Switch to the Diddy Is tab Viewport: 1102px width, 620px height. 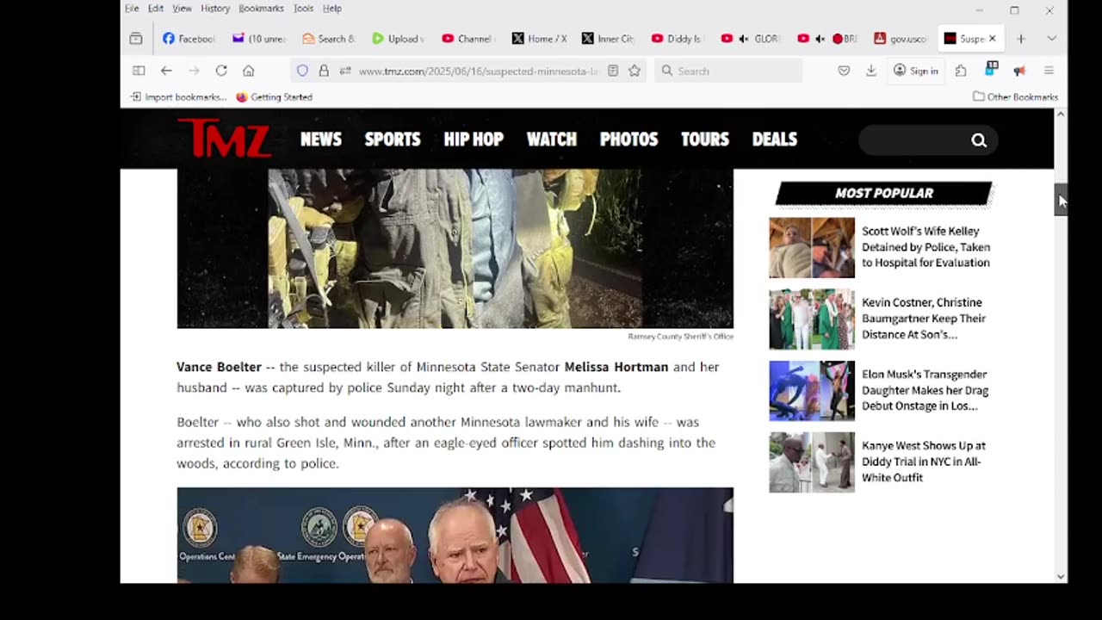(x=678, y=39)
